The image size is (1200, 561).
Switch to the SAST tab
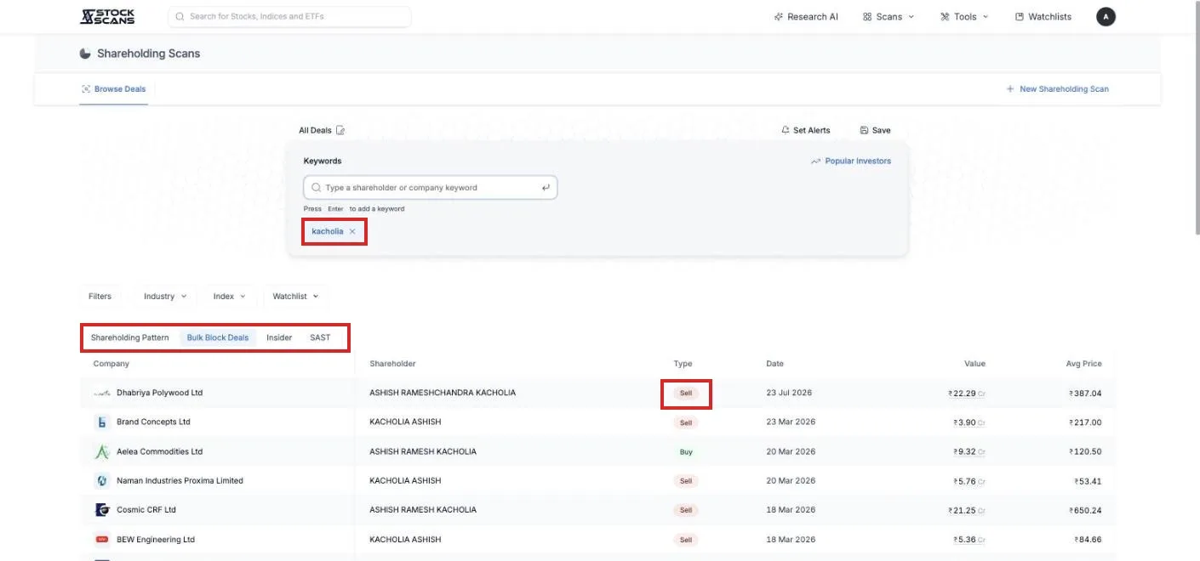pos(320,337)
